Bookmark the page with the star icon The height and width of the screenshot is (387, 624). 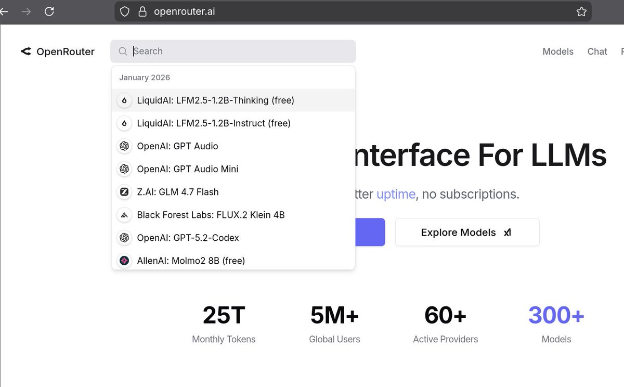click(581, 11)
